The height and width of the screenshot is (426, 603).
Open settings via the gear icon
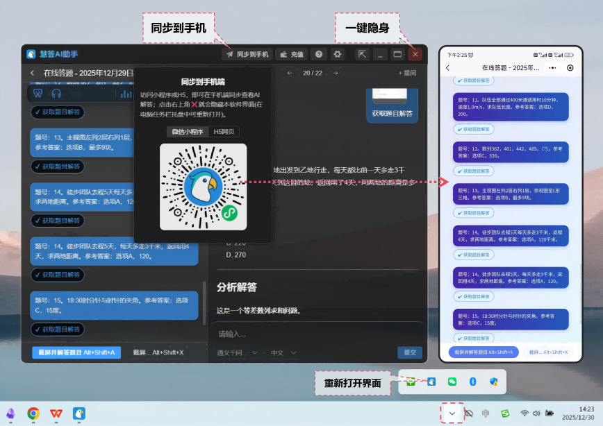pyautogui.click(x=338, y=54)
